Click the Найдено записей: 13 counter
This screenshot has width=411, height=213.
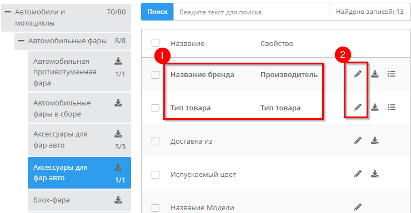coord(369,12)
